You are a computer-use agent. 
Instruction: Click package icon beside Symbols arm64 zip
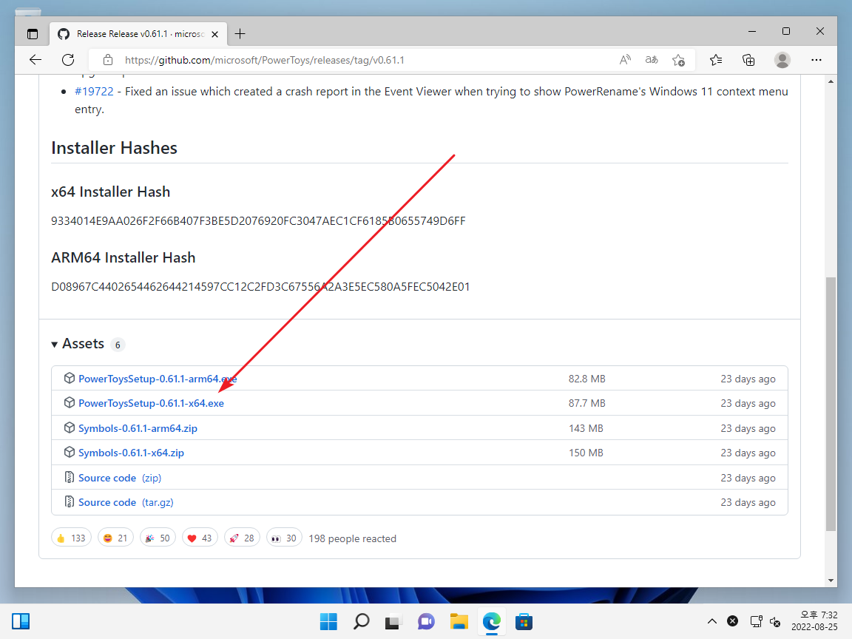point(69,427)
